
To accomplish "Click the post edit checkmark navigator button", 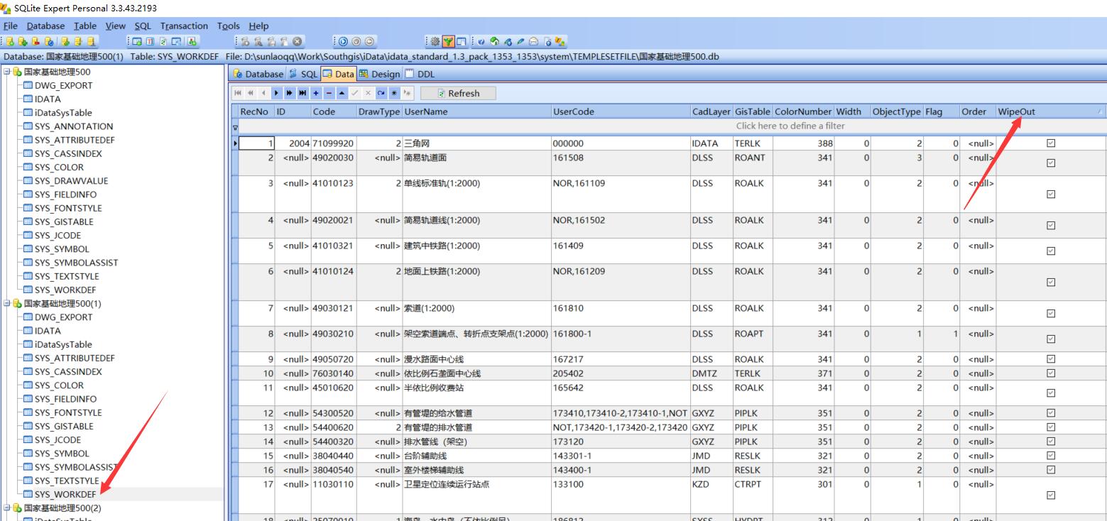I will [355, 93].
